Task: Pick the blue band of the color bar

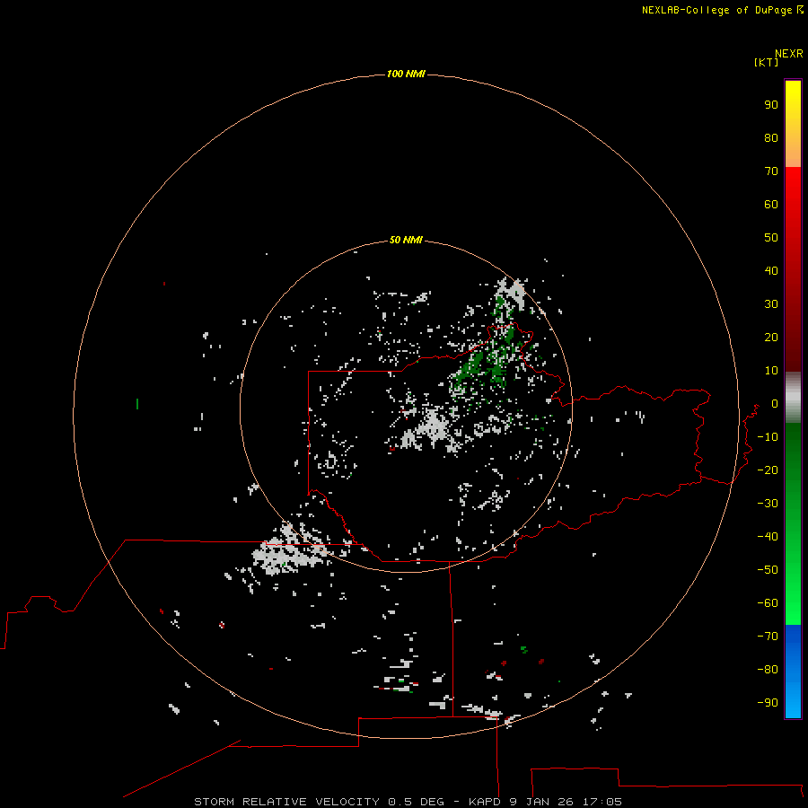Action: tap(793, 671)
